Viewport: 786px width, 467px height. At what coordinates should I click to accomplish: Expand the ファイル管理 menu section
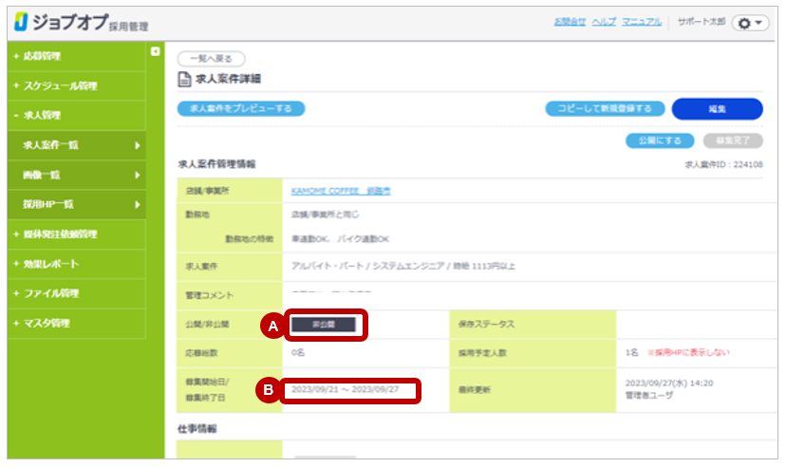pyautogui.click(x=77, y=293)
